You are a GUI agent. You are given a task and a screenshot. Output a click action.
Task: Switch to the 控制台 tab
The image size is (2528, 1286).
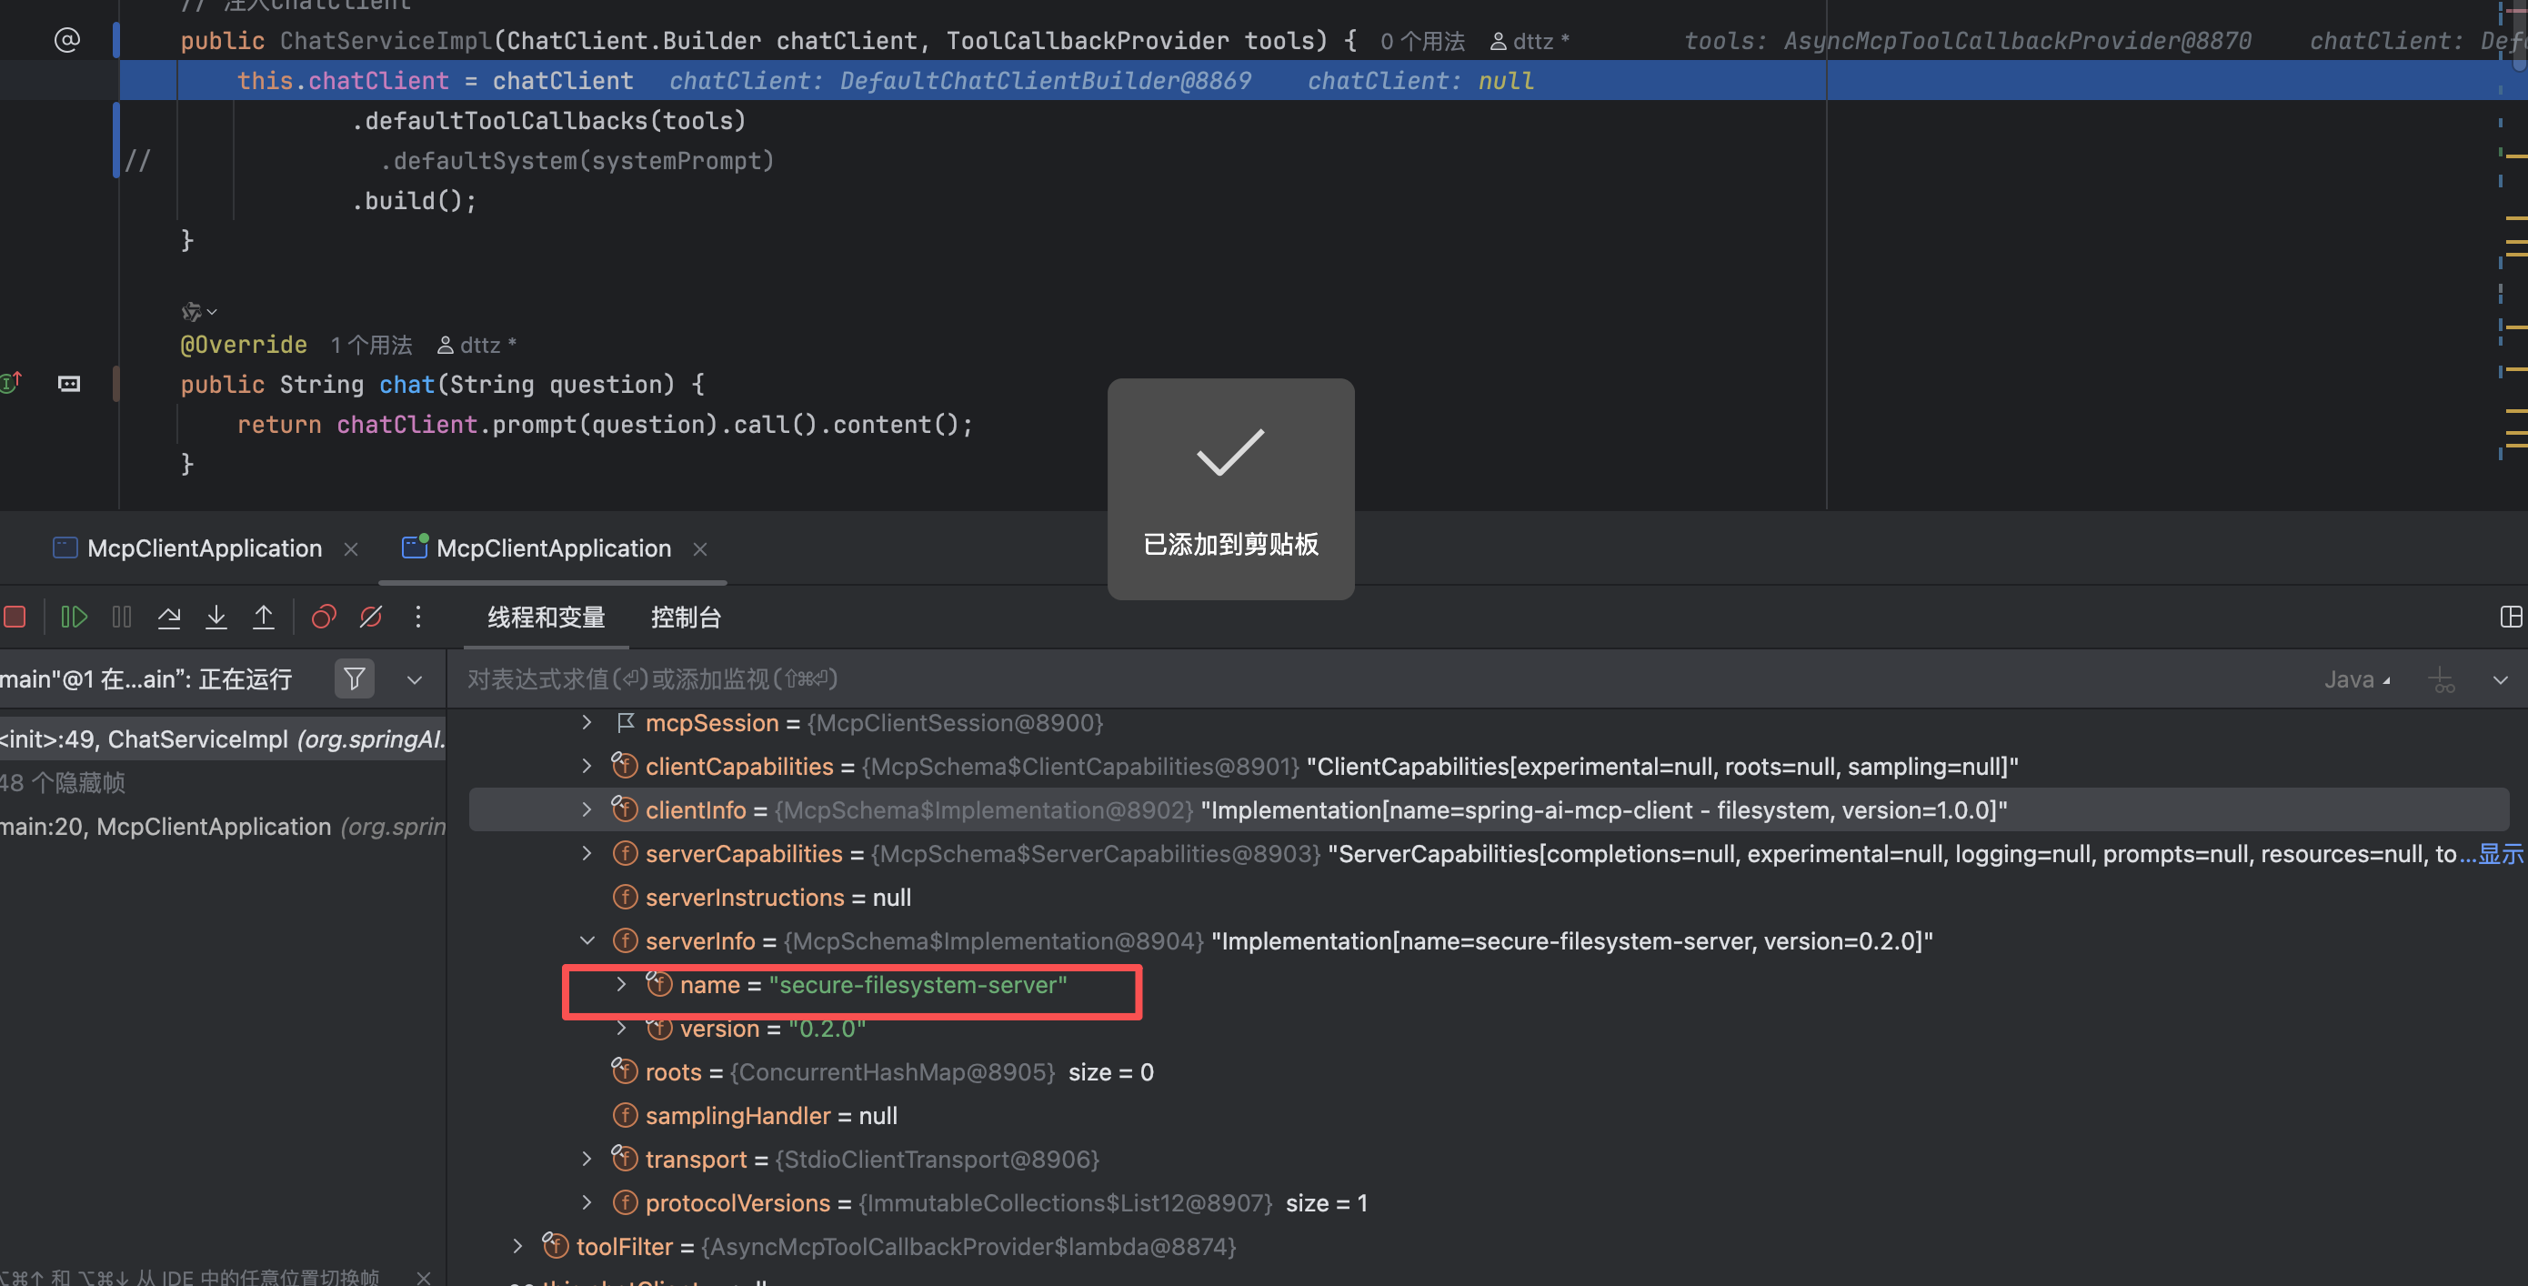click(685, 618)
